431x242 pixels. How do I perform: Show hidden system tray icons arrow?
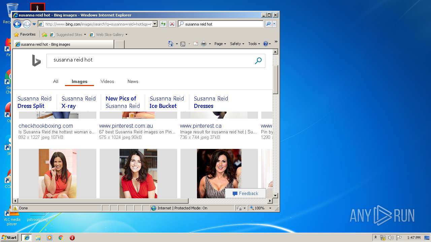tap(375, 237)
